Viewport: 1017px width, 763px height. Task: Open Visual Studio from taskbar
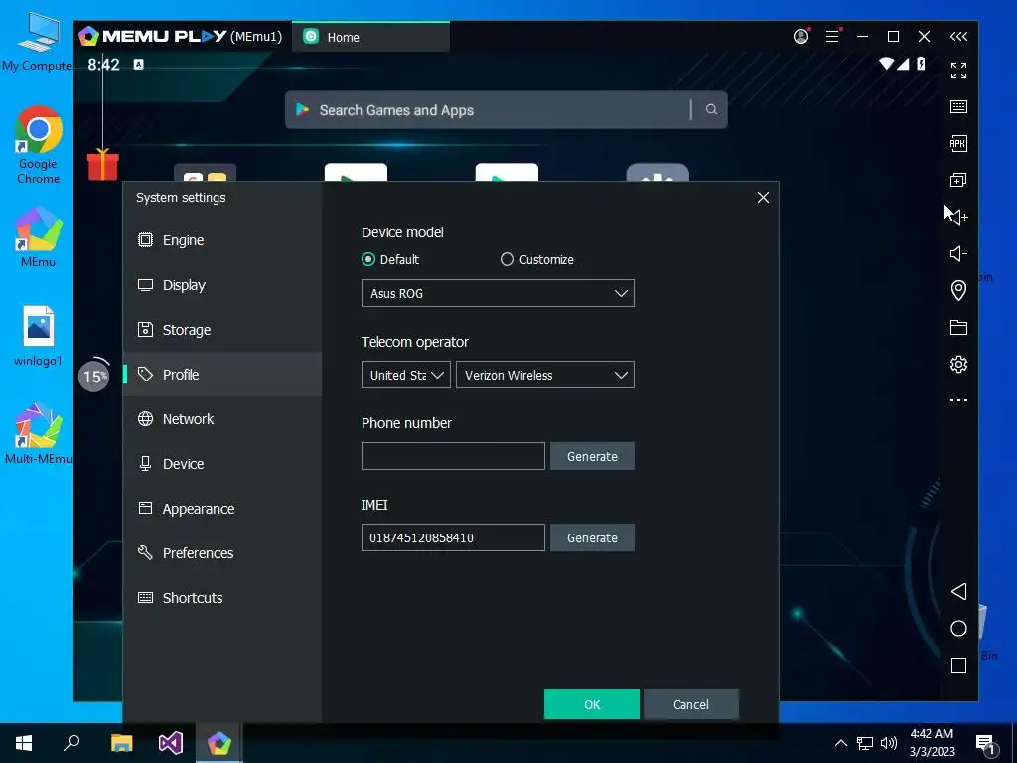click(x=171, y=743)
